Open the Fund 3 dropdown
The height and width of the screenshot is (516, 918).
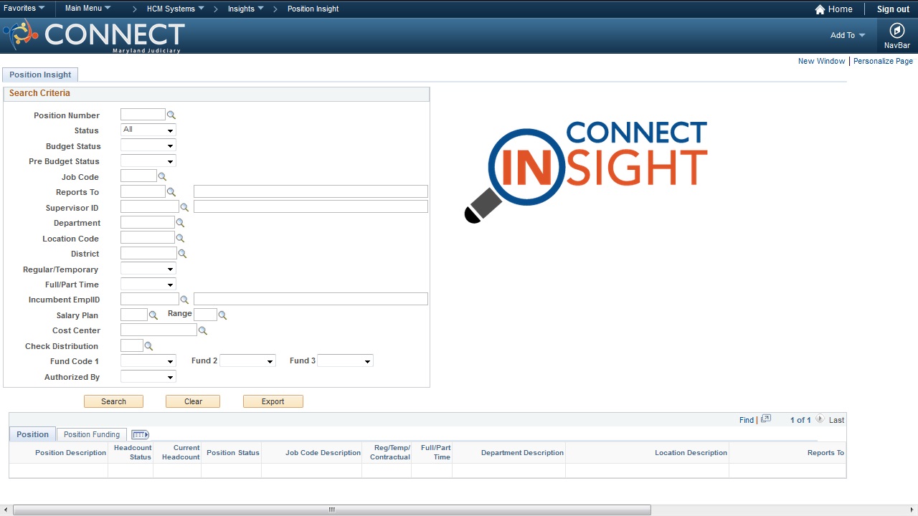point(345,361)
